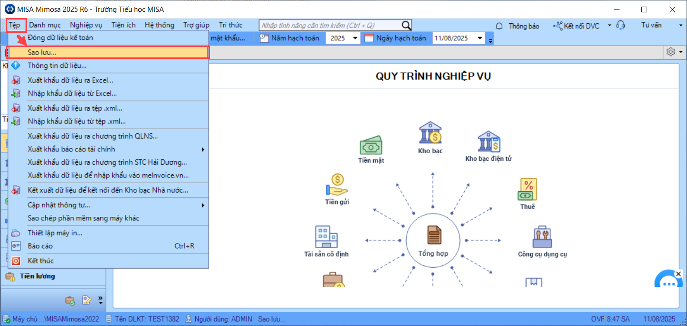Expand the Cập nhật thông tư submenu
The height and width of the screenshot is (326, 687).
pyautogui.click(x=203, y=205)
